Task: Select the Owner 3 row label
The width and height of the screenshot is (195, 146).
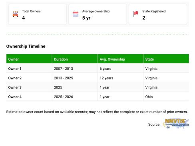Action: coord(15,87)
